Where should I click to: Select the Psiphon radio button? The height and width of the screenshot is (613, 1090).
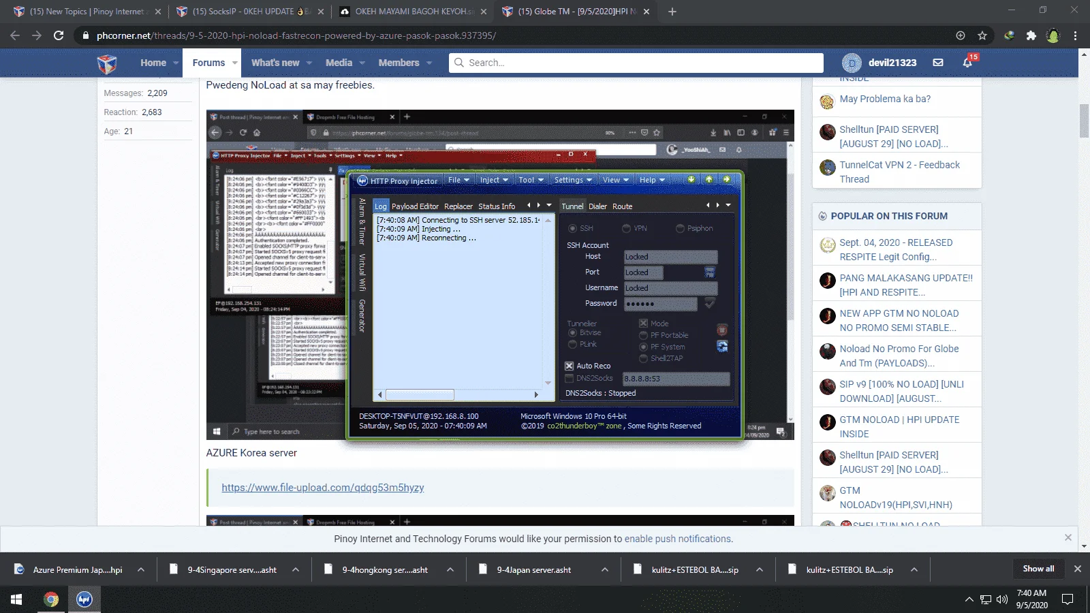pyautogui.click(x=680, y=228)
